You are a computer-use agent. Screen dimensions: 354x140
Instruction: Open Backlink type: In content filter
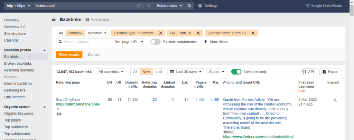(x=134, y=33)
